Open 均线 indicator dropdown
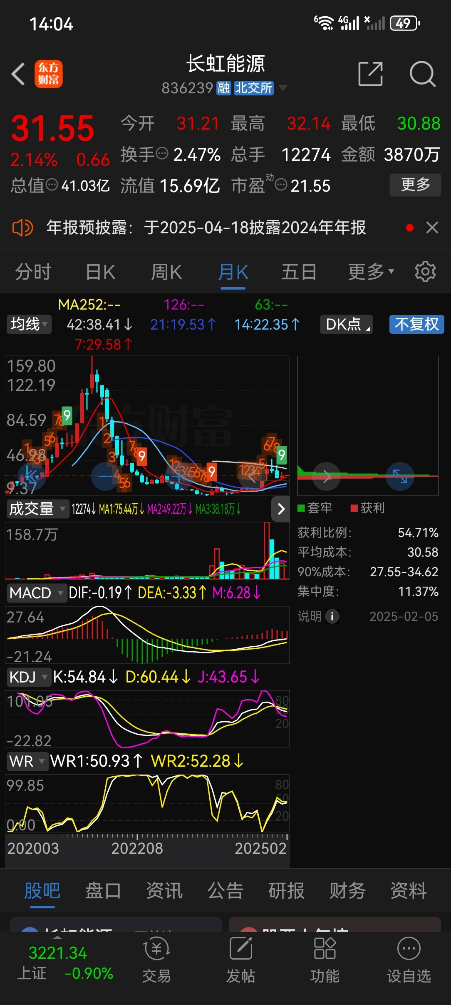Screen dimensions: 451x1005 (x=29, y=324)
